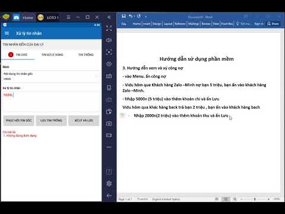Open the Design ribbon tab
Image resolution: width=285 pixels, height=214 pixels.
click(157, 24)
